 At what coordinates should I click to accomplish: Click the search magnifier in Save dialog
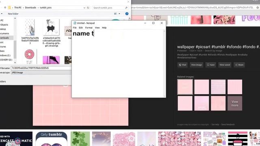coord(126,8)
